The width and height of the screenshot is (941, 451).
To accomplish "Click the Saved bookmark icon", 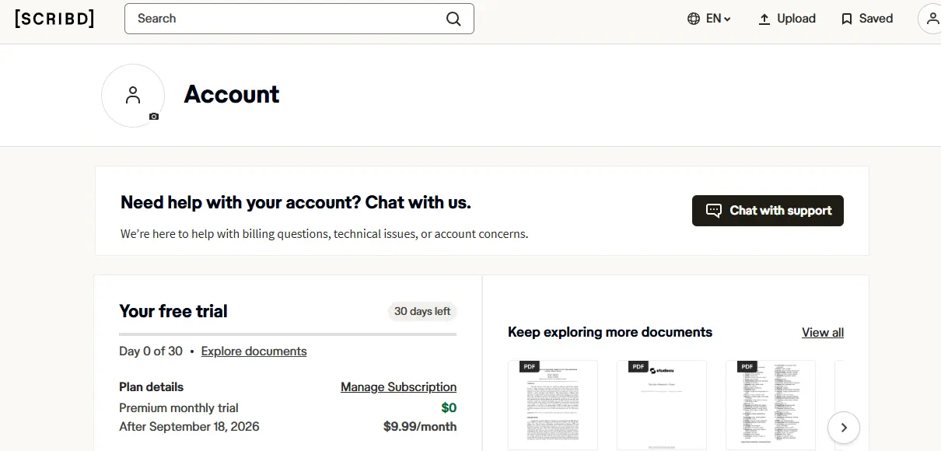I will click(847, 19).
